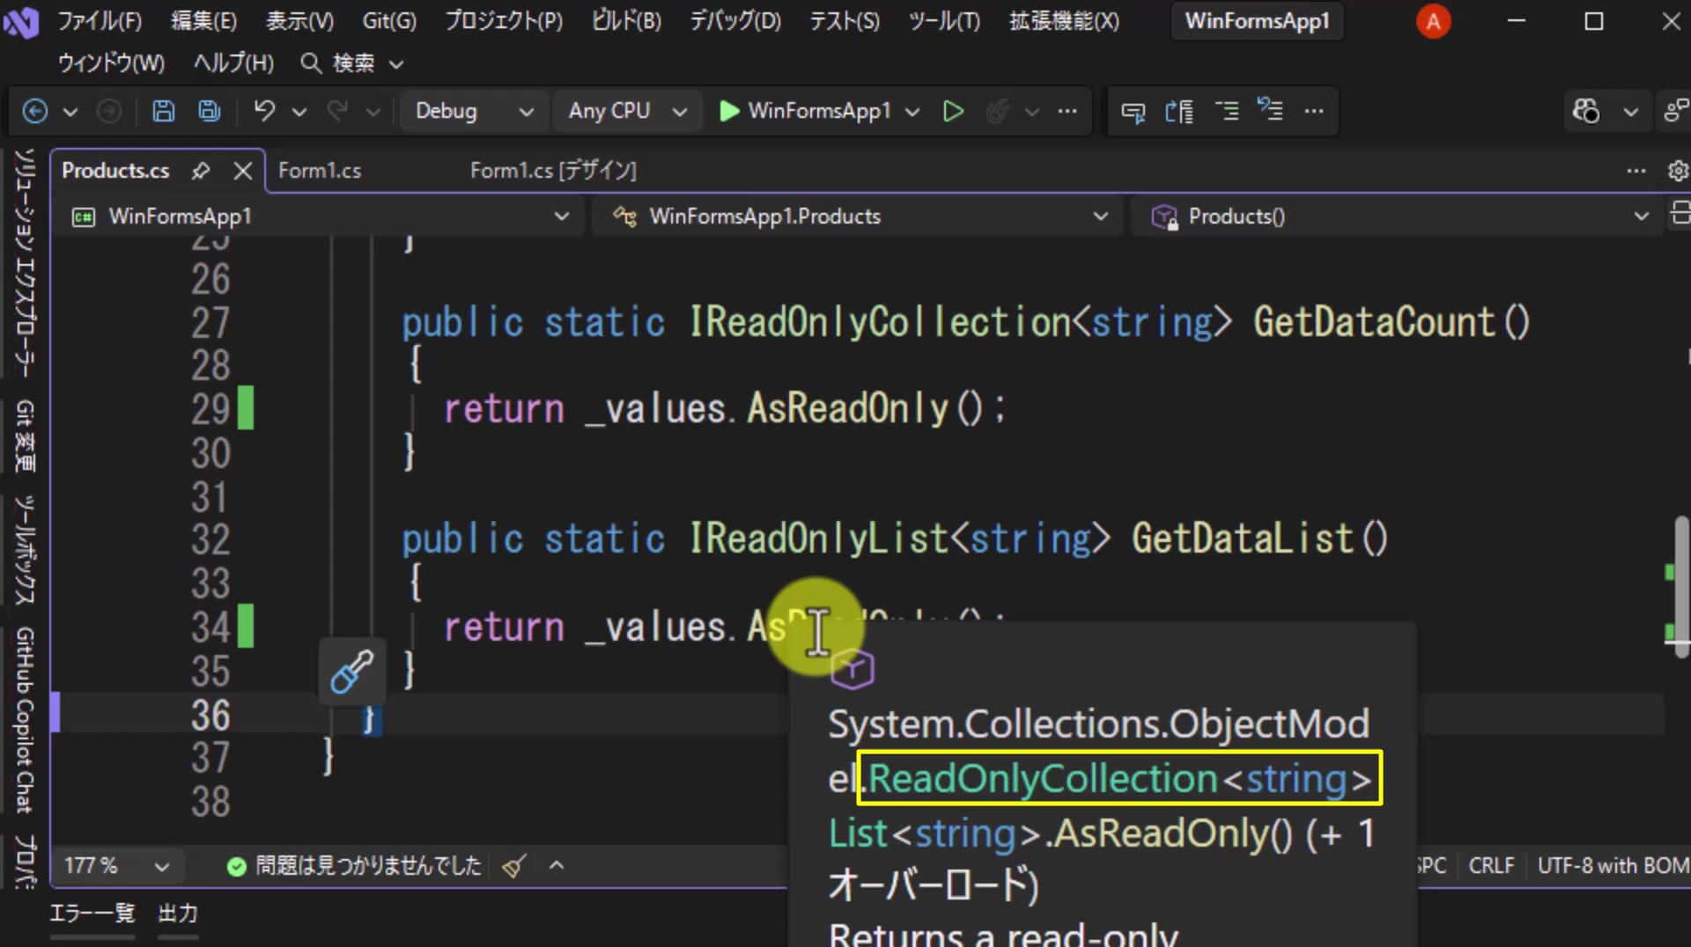Open the Debug configuration dropdown

[x=474, y=111]
